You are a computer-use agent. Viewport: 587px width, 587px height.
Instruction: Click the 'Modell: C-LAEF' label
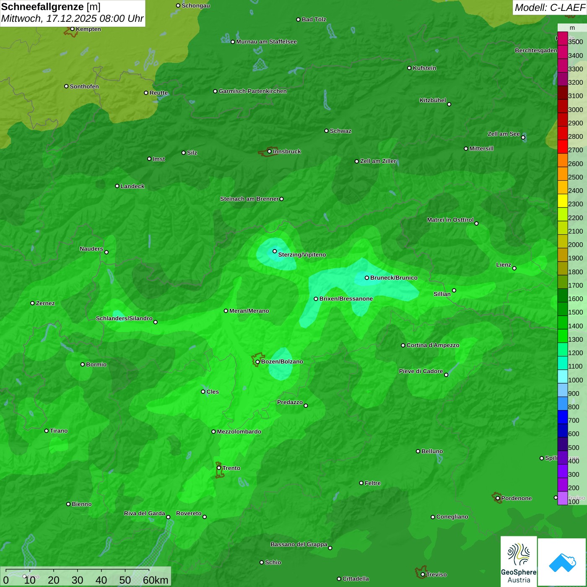(550, 8)
